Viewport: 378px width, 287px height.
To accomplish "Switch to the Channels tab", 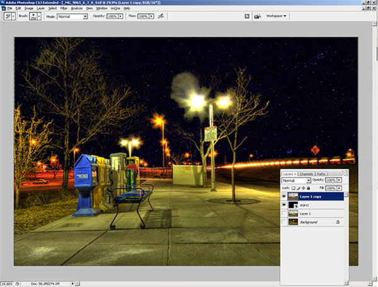I will [x=306, y=173].
